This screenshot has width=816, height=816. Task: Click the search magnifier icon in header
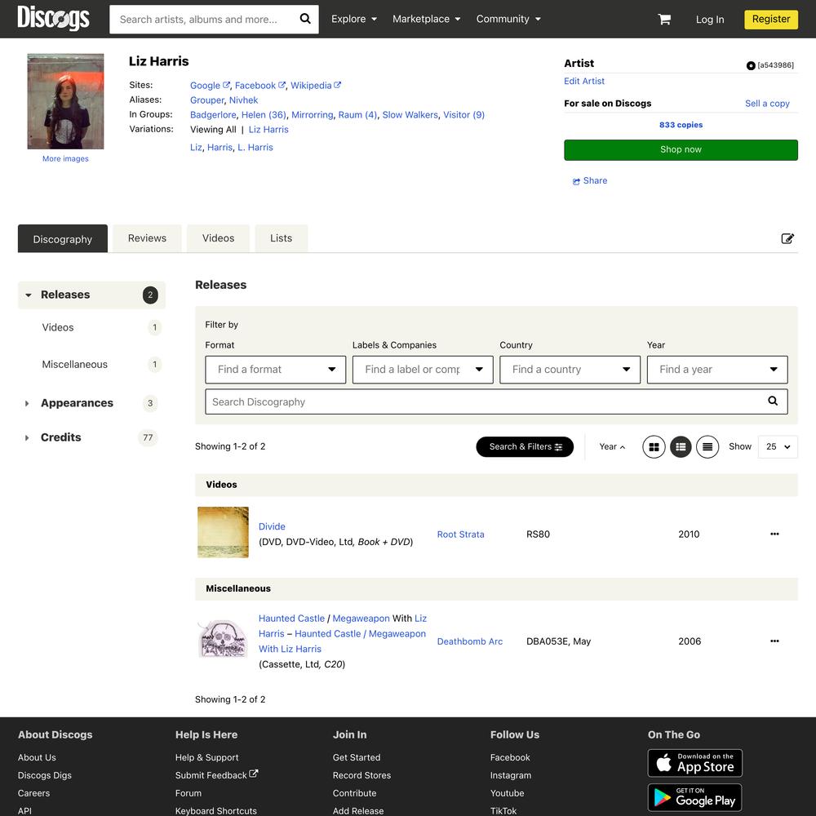305,19
